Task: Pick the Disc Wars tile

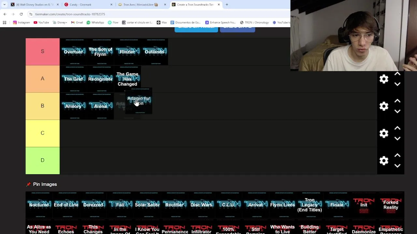Action: coord(201,205)
